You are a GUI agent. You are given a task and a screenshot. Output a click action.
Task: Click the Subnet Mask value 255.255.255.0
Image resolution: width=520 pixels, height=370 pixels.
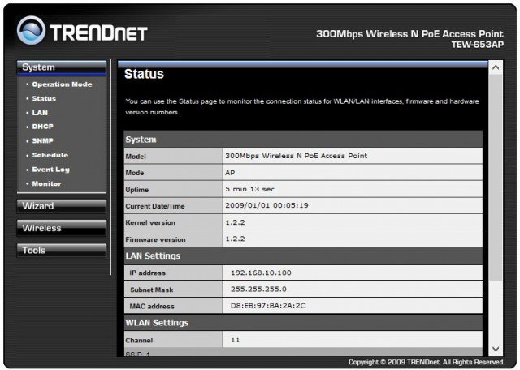pyautogui.click(x=259, y=290)
